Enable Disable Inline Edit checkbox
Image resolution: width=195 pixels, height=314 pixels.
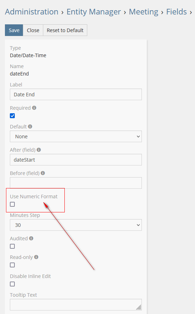coord(12,284)
